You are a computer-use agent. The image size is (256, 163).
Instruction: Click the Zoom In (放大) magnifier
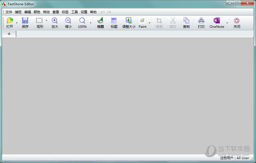pos(55,20)
